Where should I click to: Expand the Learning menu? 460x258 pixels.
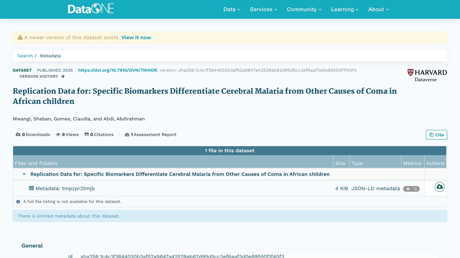[345, 9]
